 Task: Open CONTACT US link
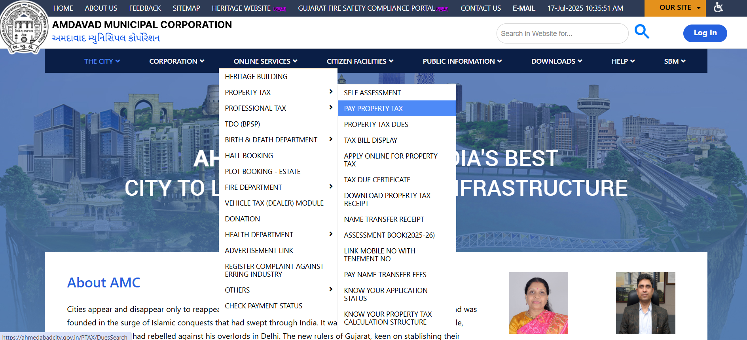pos(481,8)
